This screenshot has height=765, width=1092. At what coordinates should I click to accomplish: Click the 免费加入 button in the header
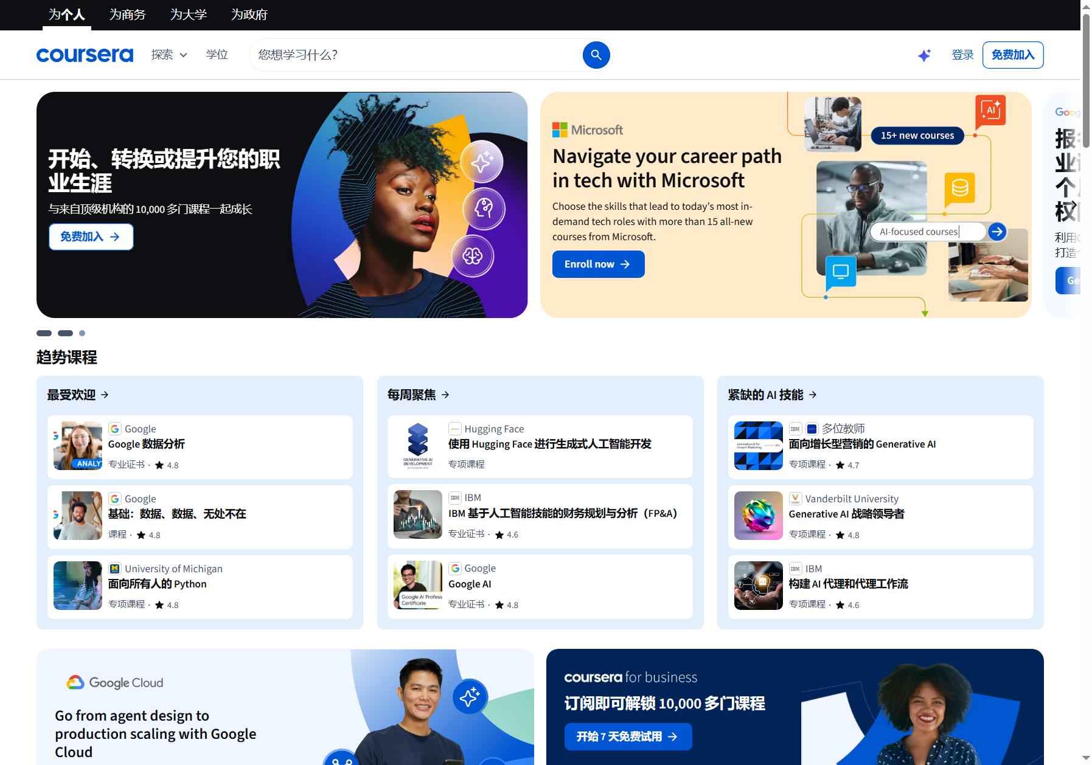coord(1013,55)
